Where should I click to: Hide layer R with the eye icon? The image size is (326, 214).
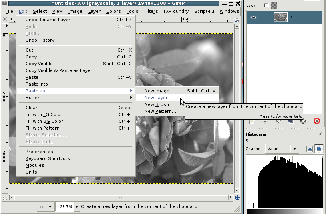click(x=253, y=17)
